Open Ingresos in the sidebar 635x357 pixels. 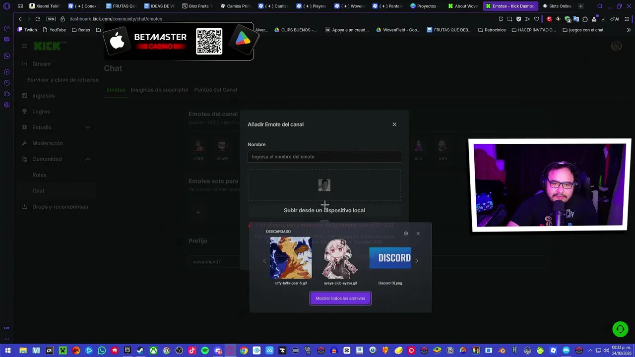point(43,96)
